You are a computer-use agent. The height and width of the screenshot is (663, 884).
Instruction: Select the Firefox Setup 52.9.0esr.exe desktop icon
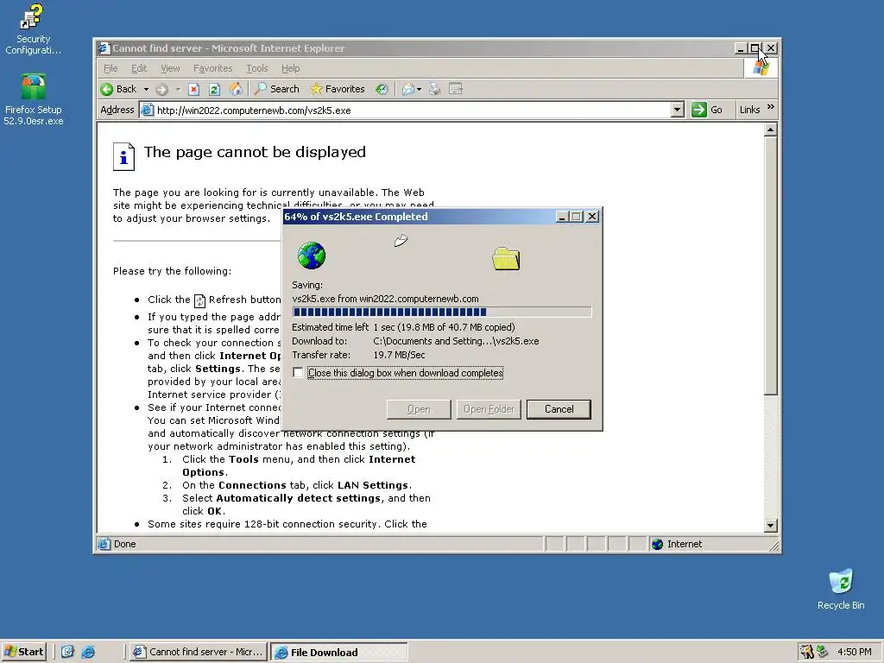[x=34, y=99]
